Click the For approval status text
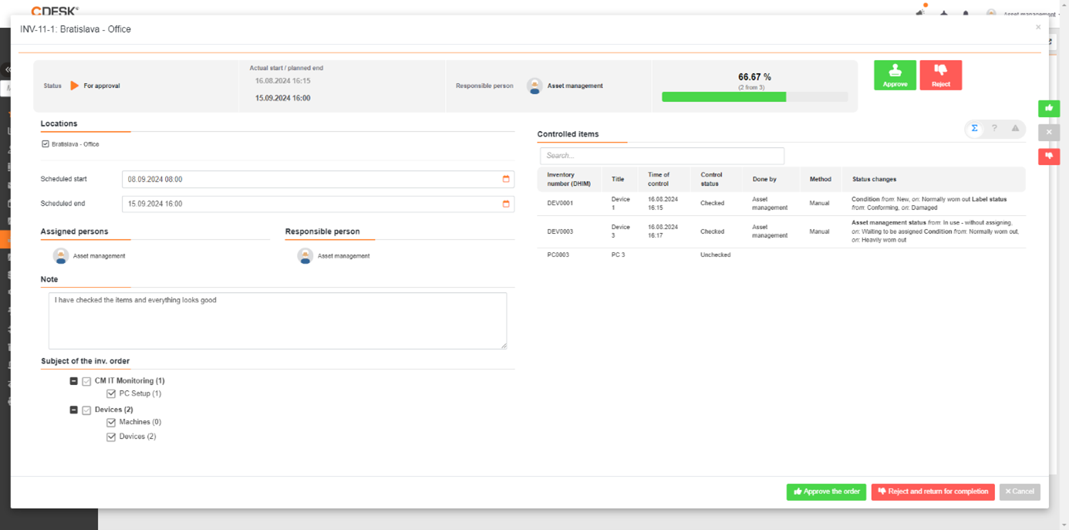This screenshot has height=530, width=1069. [102, 86]
